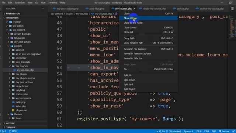Screen dimensions: 236x133
Task: Choose Copy Relative Path
Action: (x=148, y=43)
